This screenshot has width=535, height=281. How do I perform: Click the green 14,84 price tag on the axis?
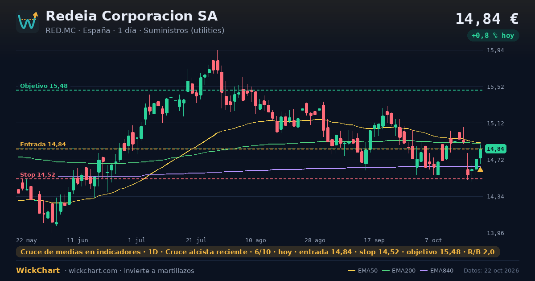point(495,149)
